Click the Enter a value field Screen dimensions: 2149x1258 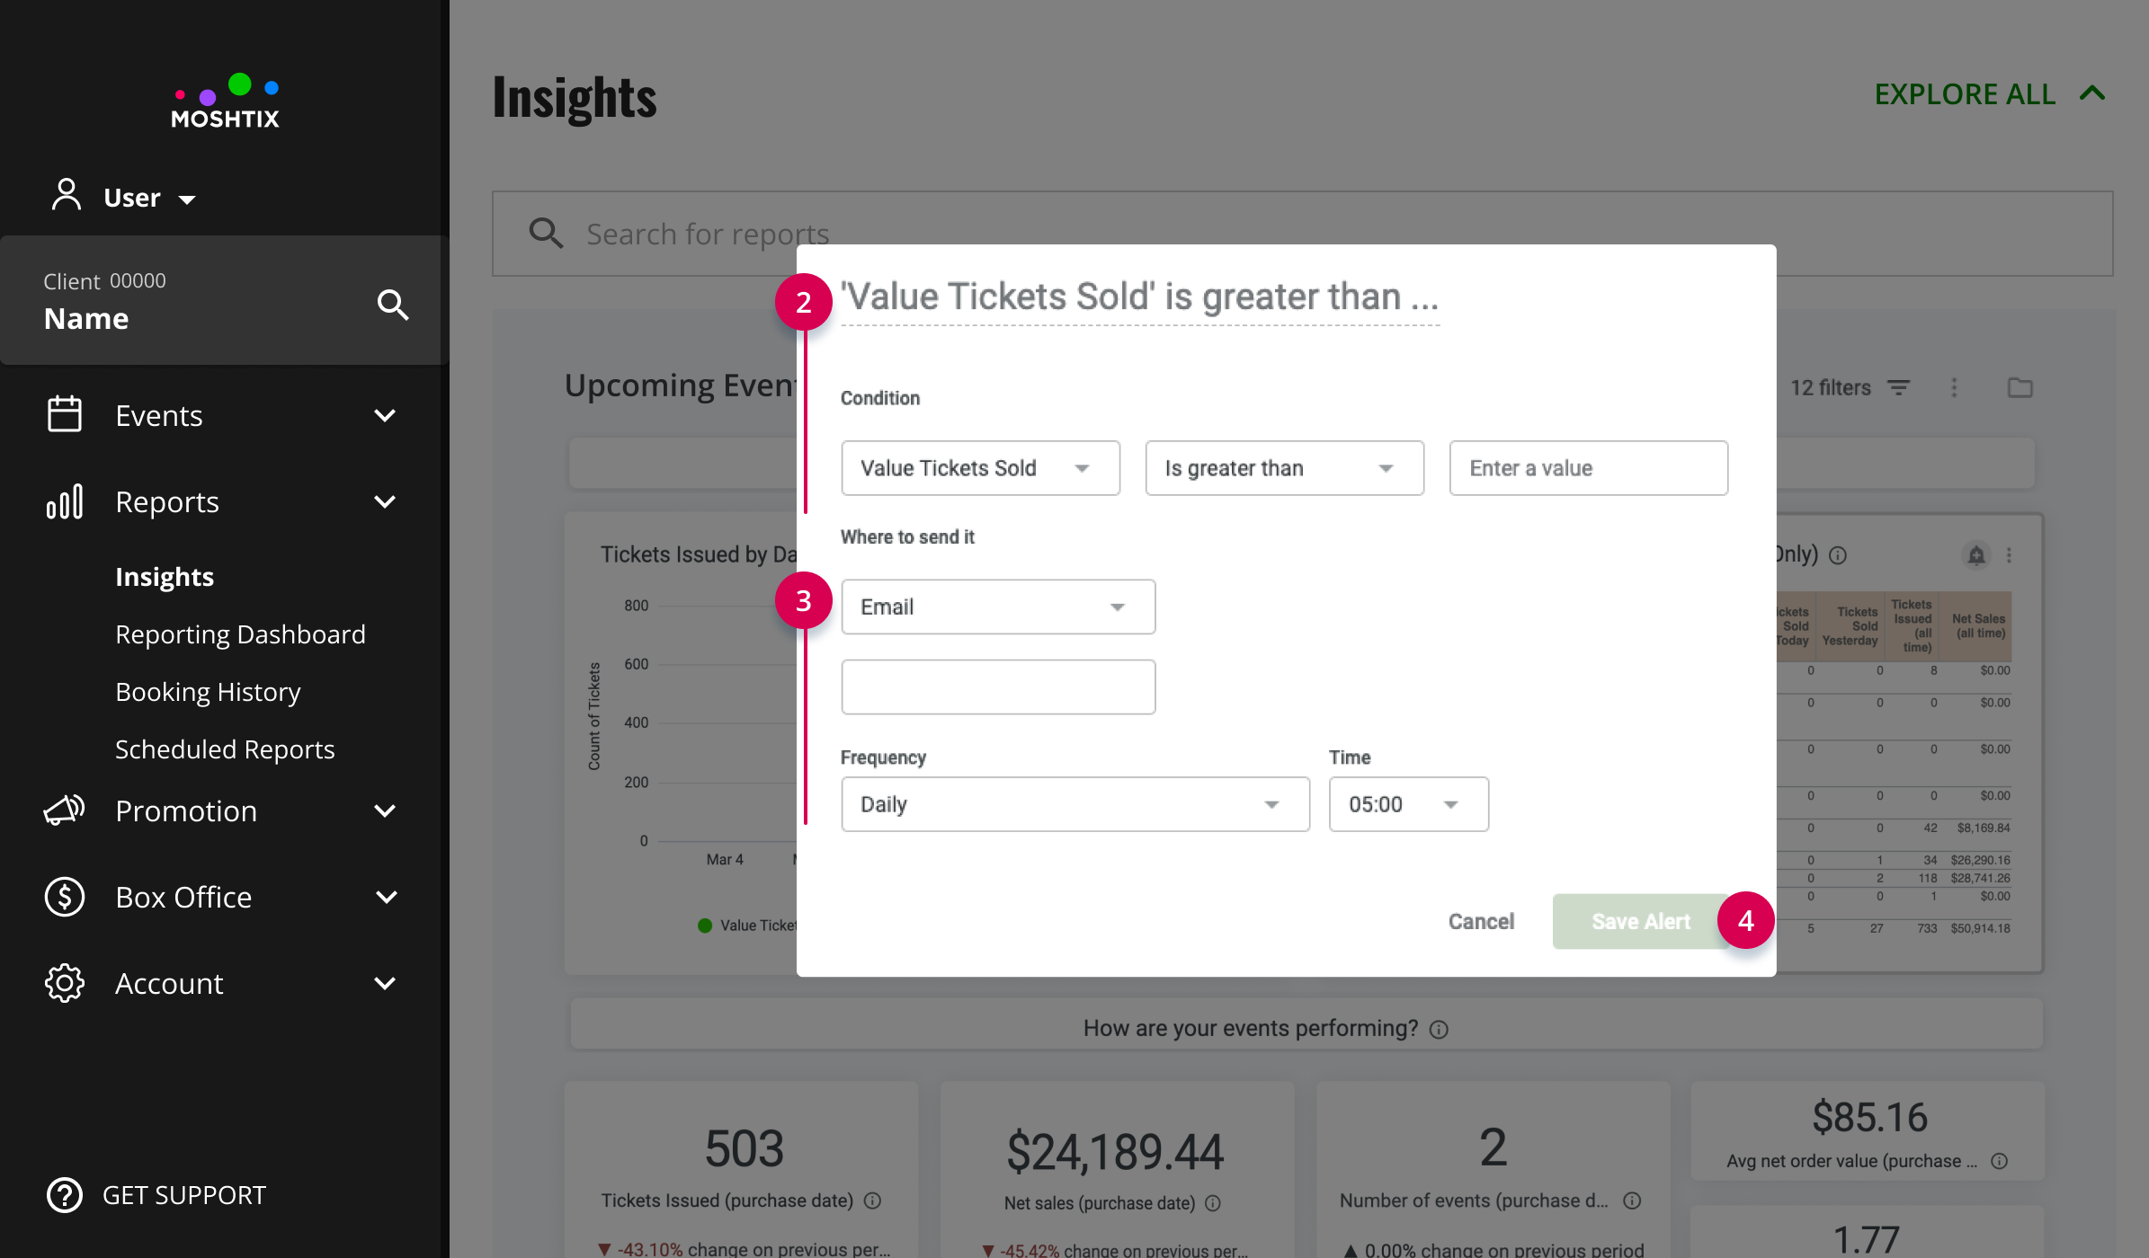1588,468
